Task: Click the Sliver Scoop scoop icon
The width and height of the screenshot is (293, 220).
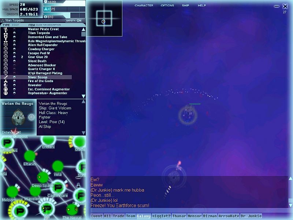Action: 5,77
